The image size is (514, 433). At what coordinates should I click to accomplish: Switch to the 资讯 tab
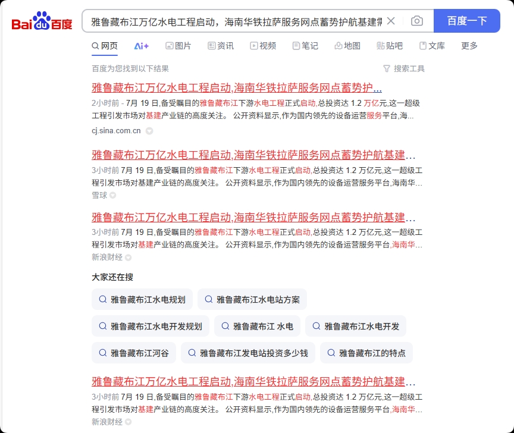[x=221, y=46]
